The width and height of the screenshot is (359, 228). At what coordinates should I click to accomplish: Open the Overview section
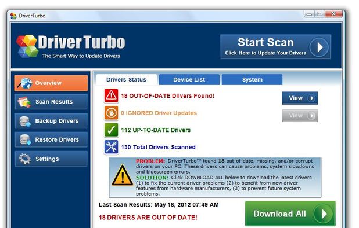coord(51,83)
